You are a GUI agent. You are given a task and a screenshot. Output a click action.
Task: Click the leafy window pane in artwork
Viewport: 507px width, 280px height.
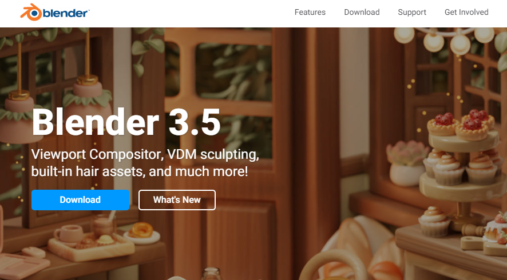click(x=233, y=71)
